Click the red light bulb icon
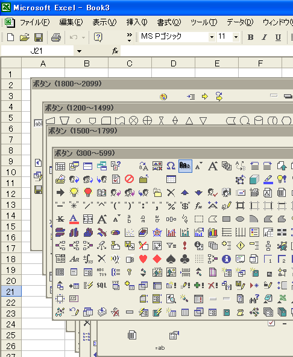Screen dimensions: 293x357 pos(88,192)
